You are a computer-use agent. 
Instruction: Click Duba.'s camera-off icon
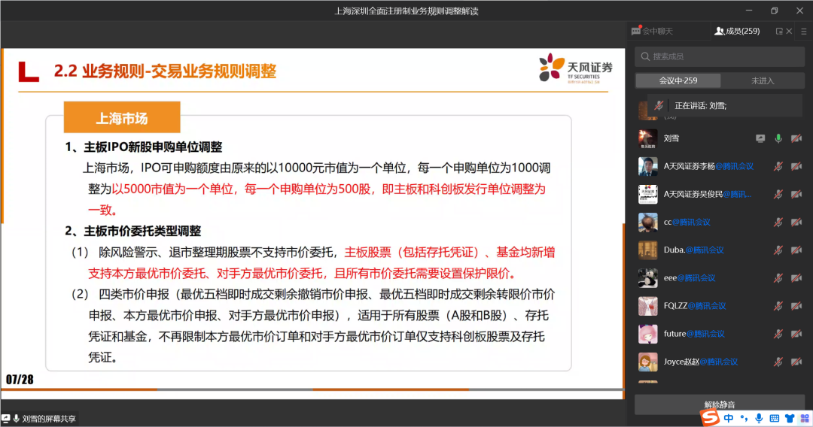[x=796, y=250]
